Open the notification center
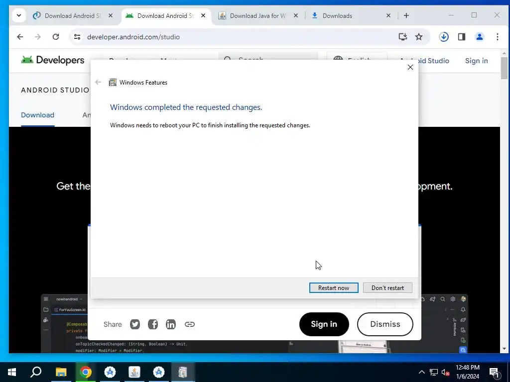The height and width of the screenshot is (382, 510). click(x=495, y=372)
